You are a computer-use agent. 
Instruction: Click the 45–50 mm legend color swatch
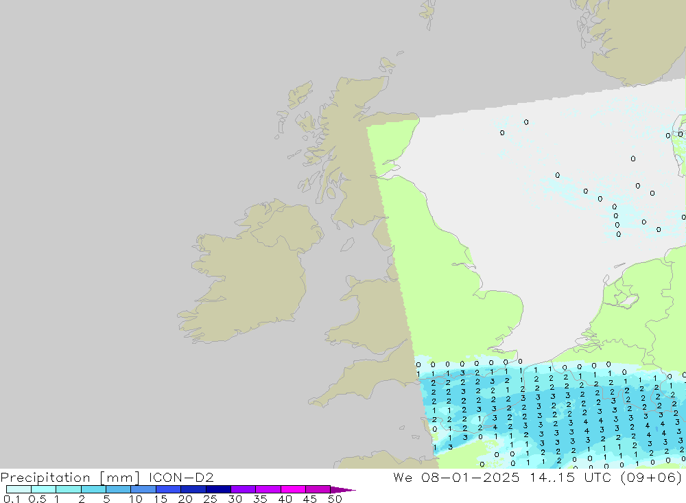coord(318,489)
